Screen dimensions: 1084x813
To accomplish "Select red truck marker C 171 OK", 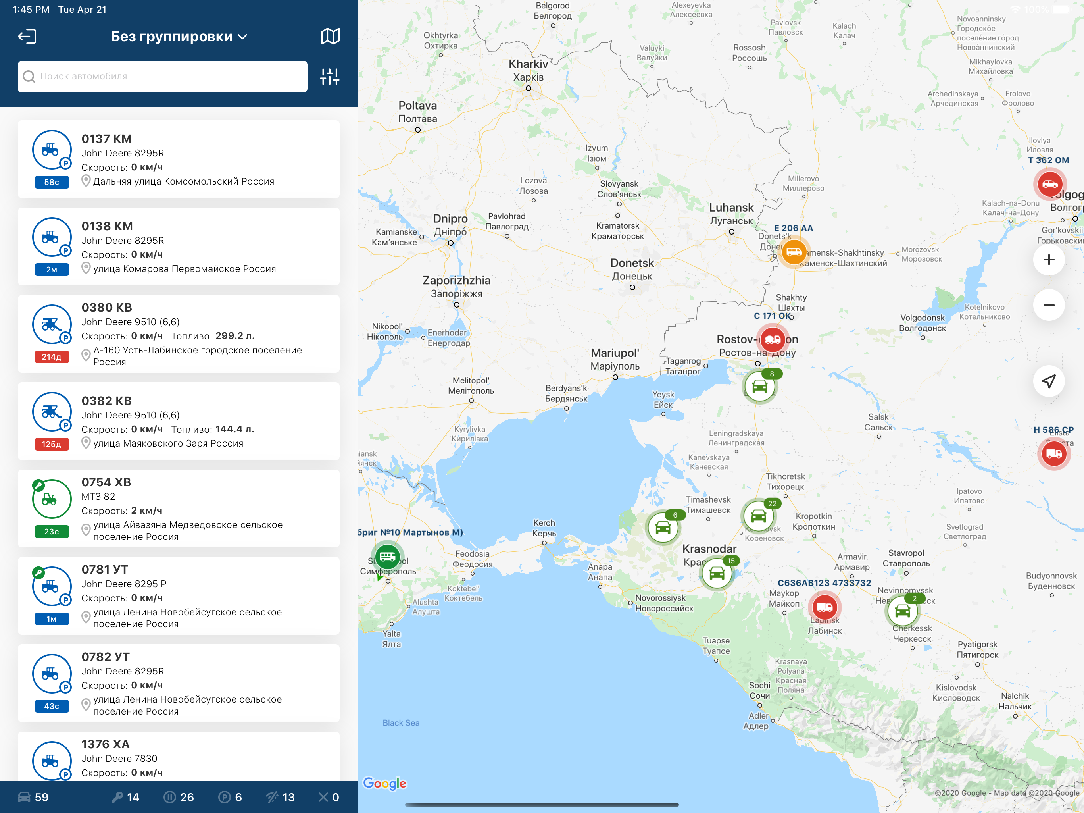I will (773, 339).
